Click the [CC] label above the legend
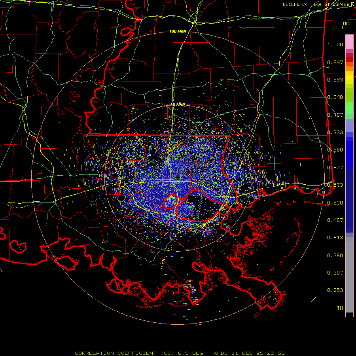 338,27
